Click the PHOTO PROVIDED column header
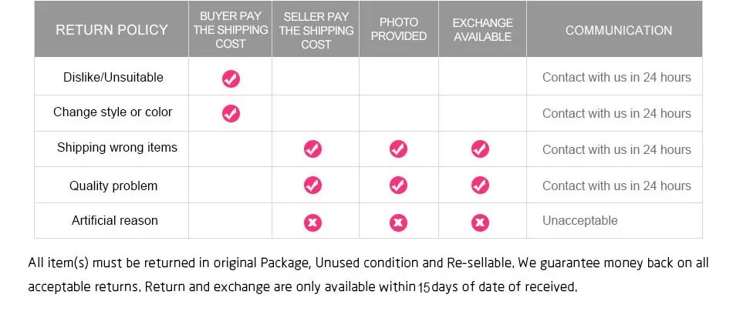Viewport: 733px width, 311px height. click(399, 29)
